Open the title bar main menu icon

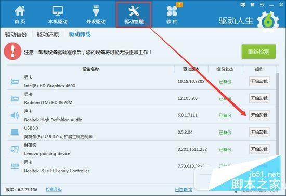pos(262,4)
